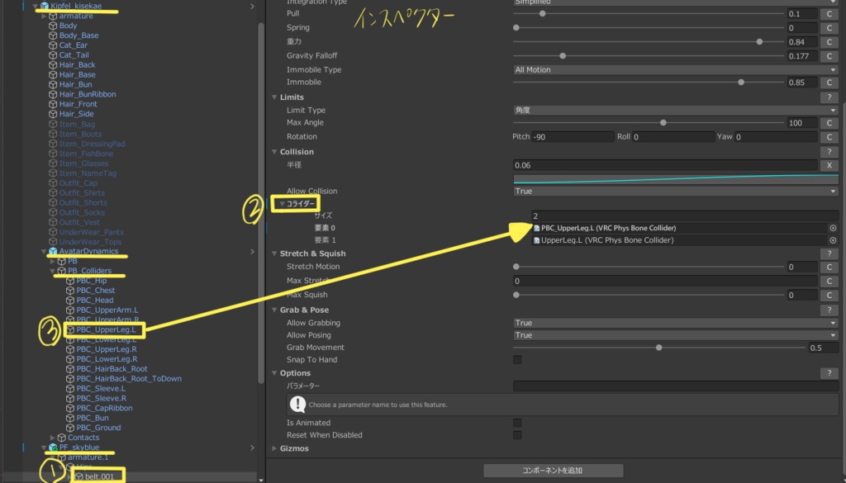Click curve button C for Gravity Falloff
The width and height of the screenshot is (846, 483).
click(829, 56)
